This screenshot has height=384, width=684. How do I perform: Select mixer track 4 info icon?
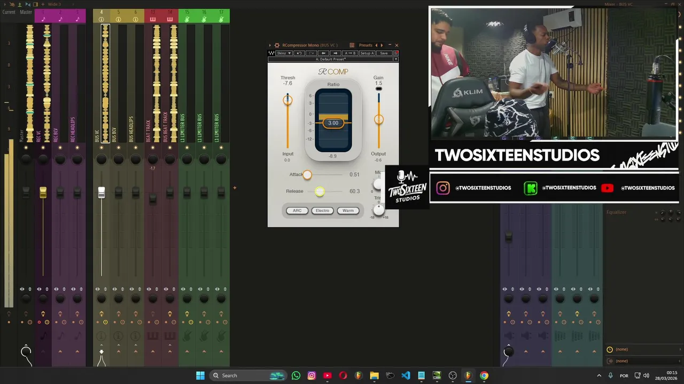(101, 20)
